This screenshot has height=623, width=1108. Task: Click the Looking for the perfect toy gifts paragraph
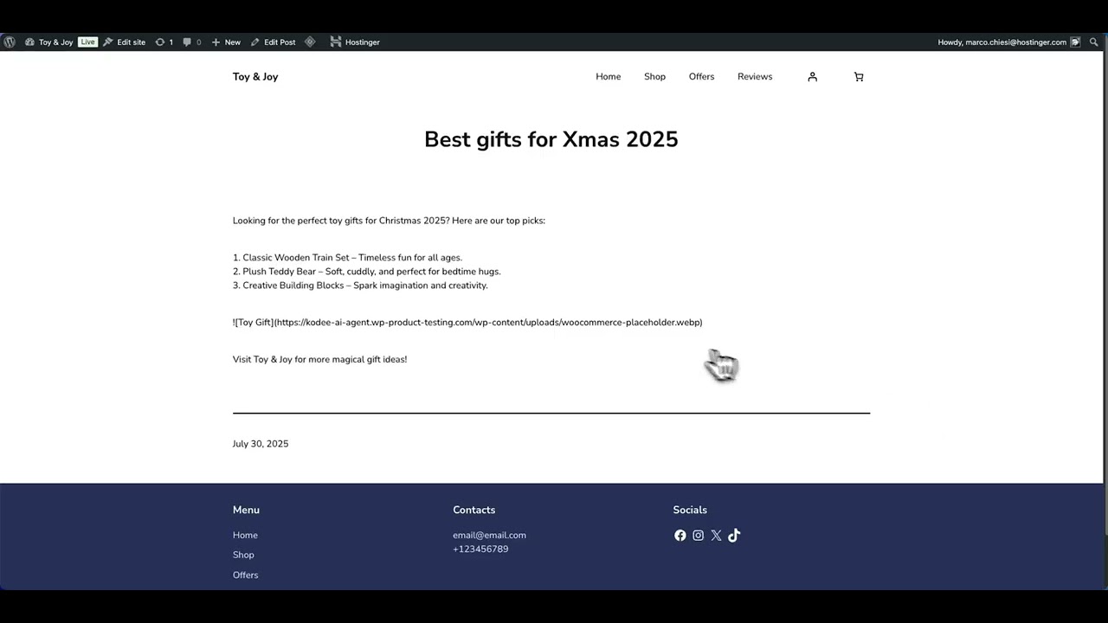(389, 221)
